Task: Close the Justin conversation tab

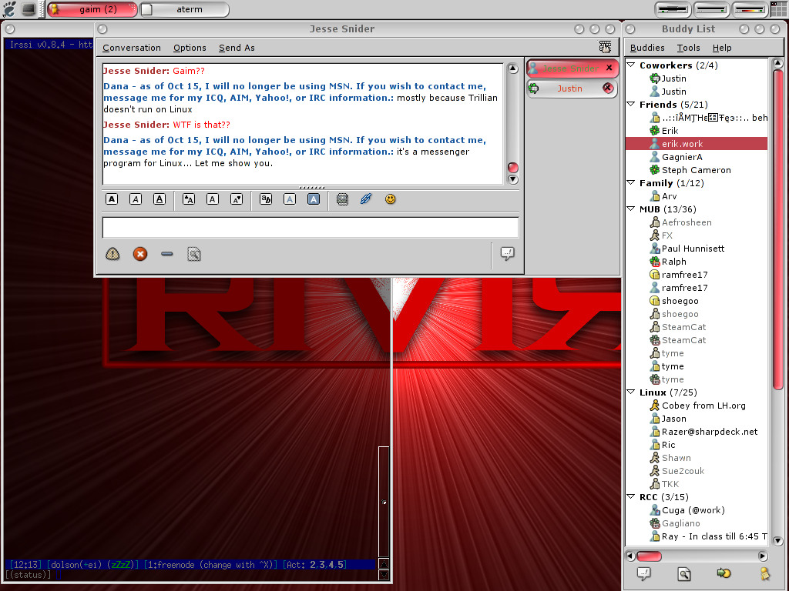Action: click(608, 88)
